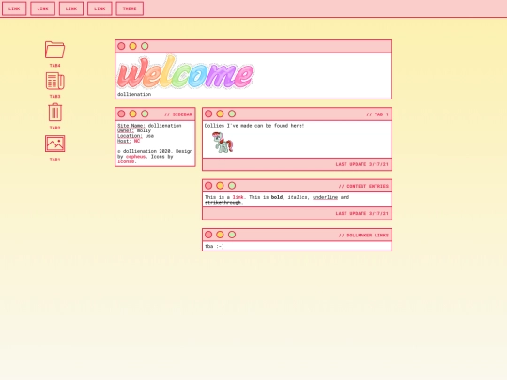Click the '// SIDEBAR' window title
507x380 pixels.
pyautogui.click(x=178, y=114)
